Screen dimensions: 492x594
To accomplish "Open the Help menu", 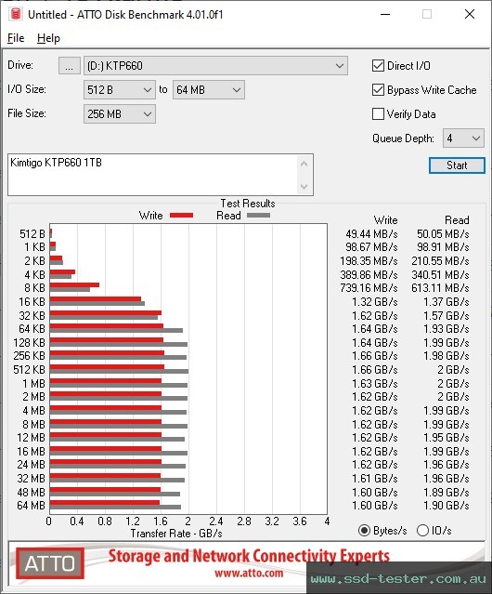I will 48,38.
